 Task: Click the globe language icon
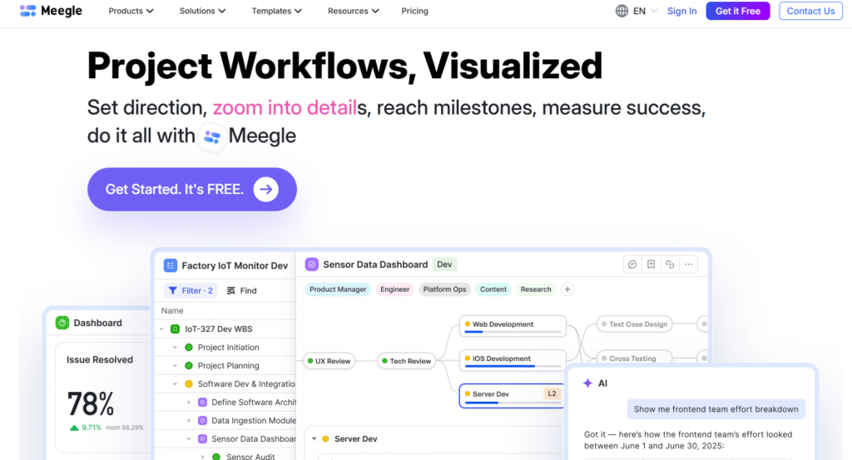[x=622, y=11]
